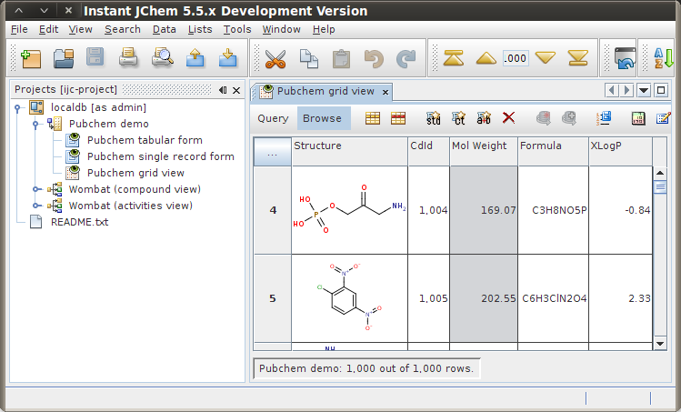Open the Lists menu
This screenshot has height=412, width=681.
[200, 29]
